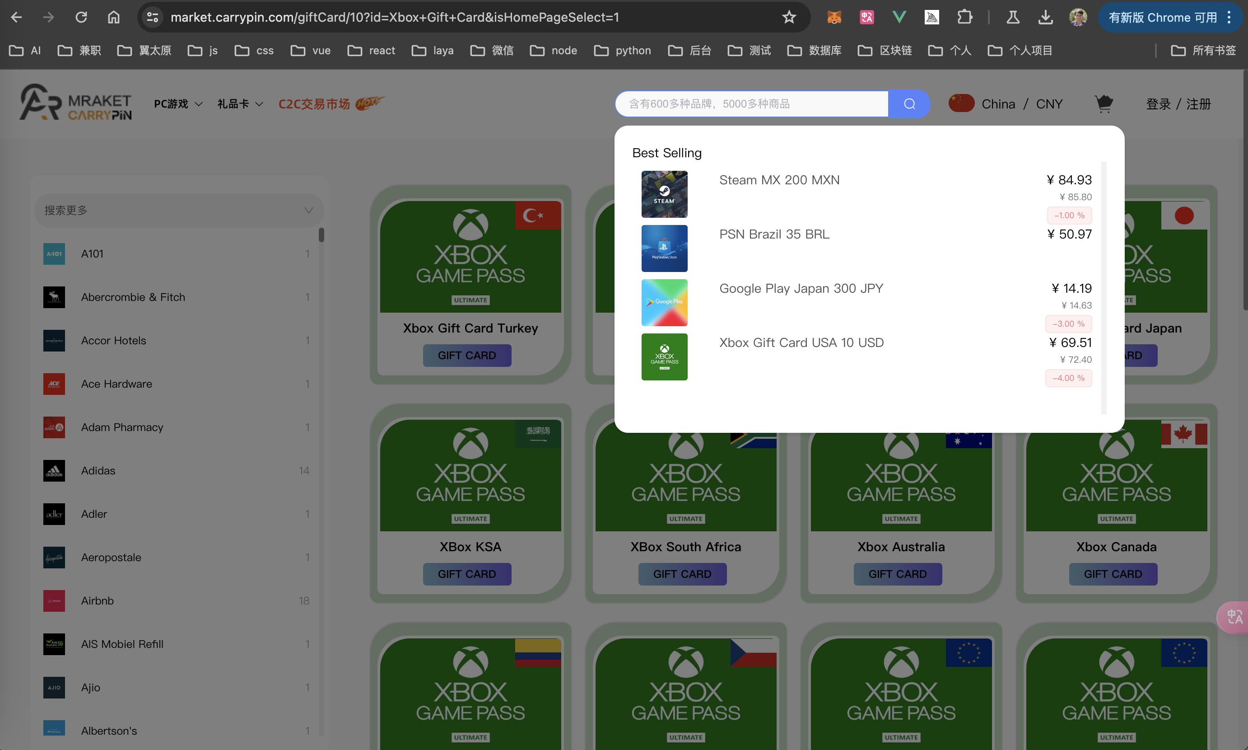Select Ajio brand in list
This screenshot has width=1248, height=750.
(x=176, y=687)
